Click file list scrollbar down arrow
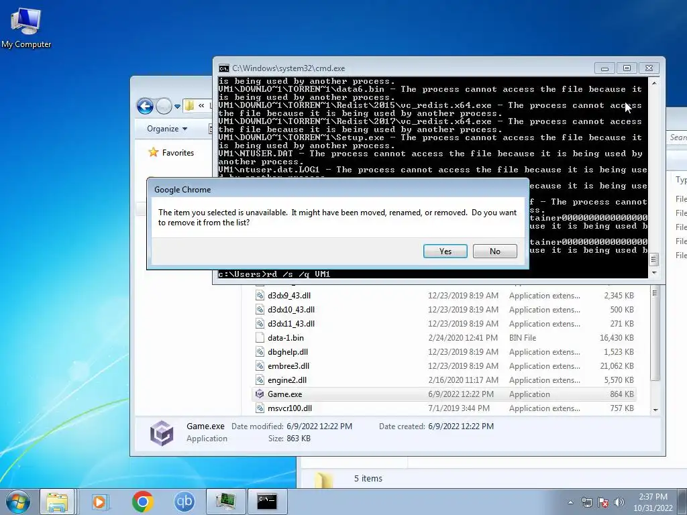Image resolution: width=687 pixels, height=515 pixels. 655,410
